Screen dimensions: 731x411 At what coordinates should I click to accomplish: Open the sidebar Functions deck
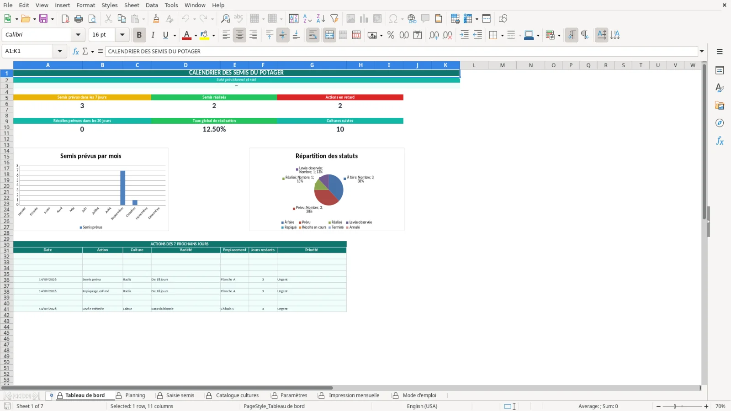tap(720, 141)
